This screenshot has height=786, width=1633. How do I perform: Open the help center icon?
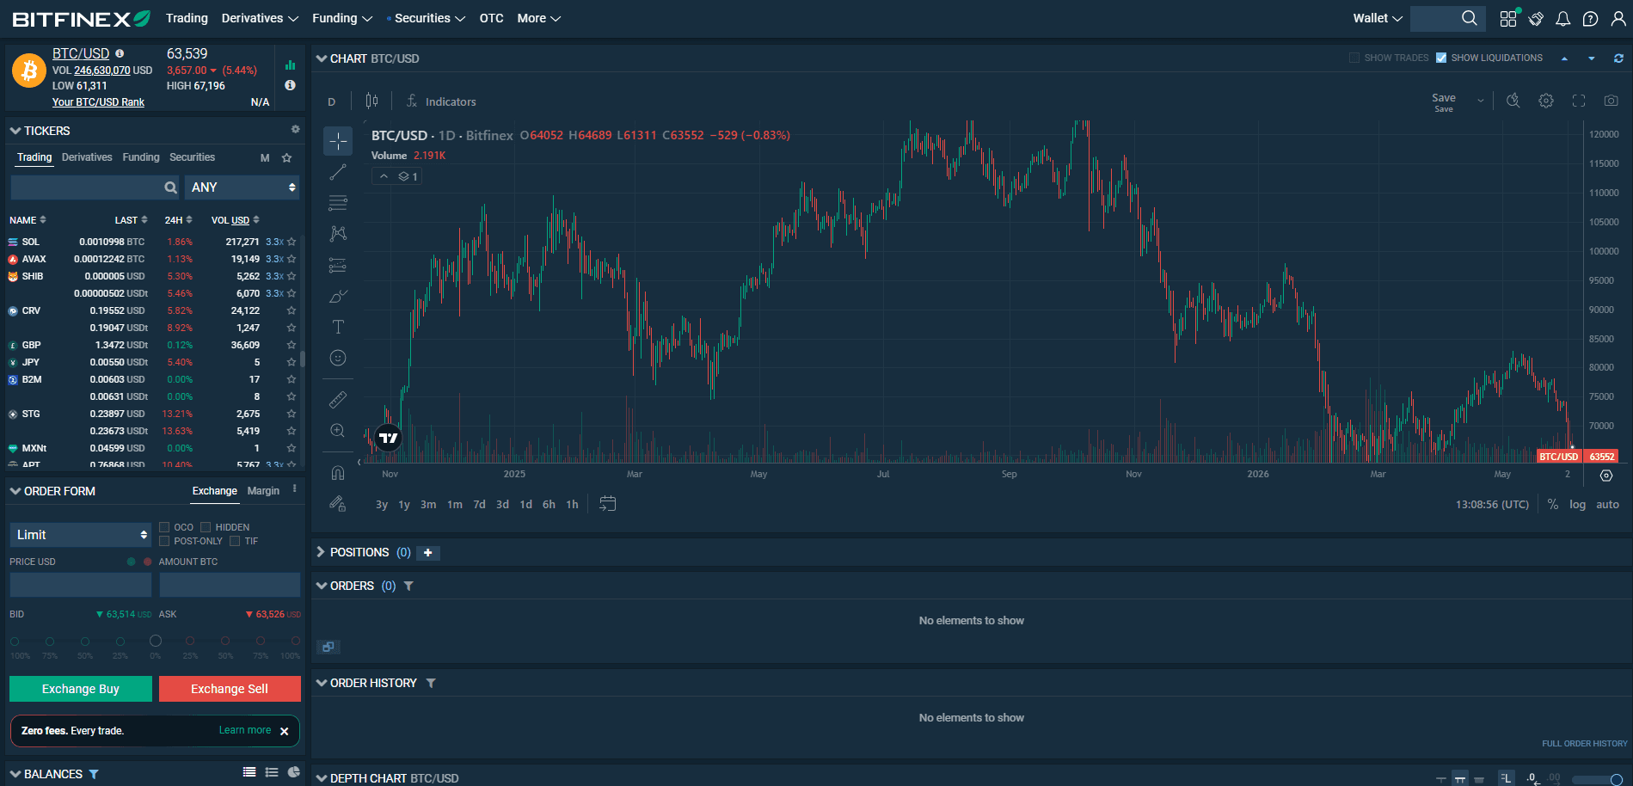(x=1591, y=18)
